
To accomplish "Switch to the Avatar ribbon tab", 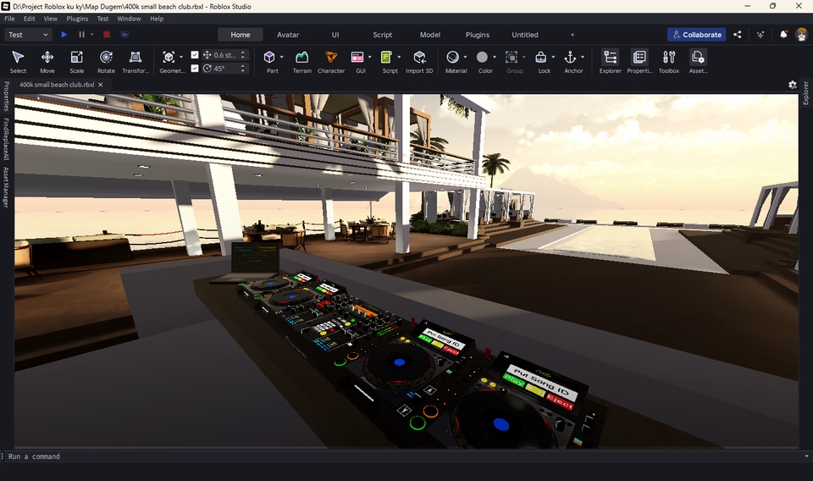I will click(x=288, y=35).
